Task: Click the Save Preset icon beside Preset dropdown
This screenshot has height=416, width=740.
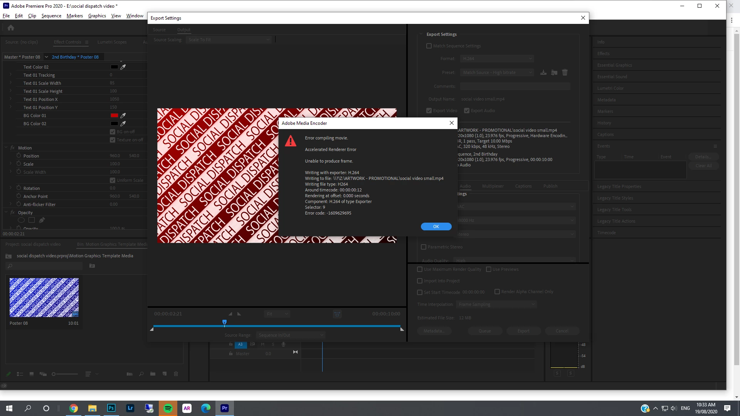Action: coord(543,72)
